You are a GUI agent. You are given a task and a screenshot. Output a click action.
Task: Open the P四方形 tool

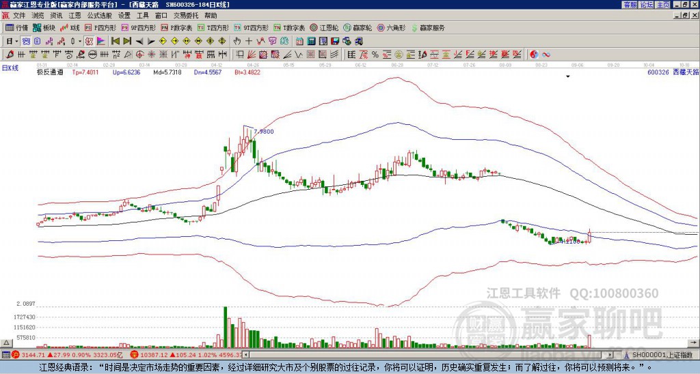pos(100,27)
